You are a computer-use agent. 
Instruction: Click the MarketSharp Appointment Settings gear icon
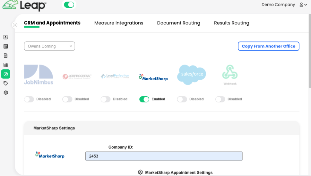tap(141, 172)
